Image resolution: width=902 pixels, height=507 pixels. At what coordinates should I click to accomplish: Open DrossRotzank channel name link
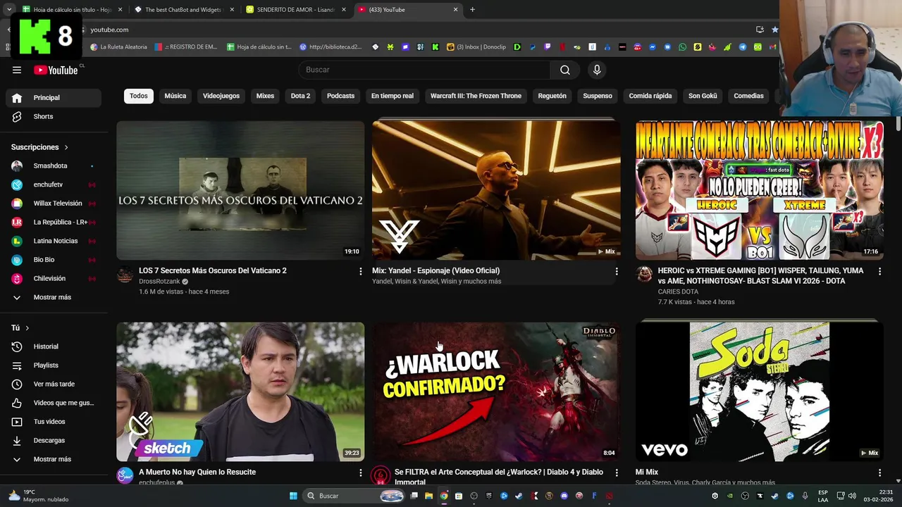[159, 282]
